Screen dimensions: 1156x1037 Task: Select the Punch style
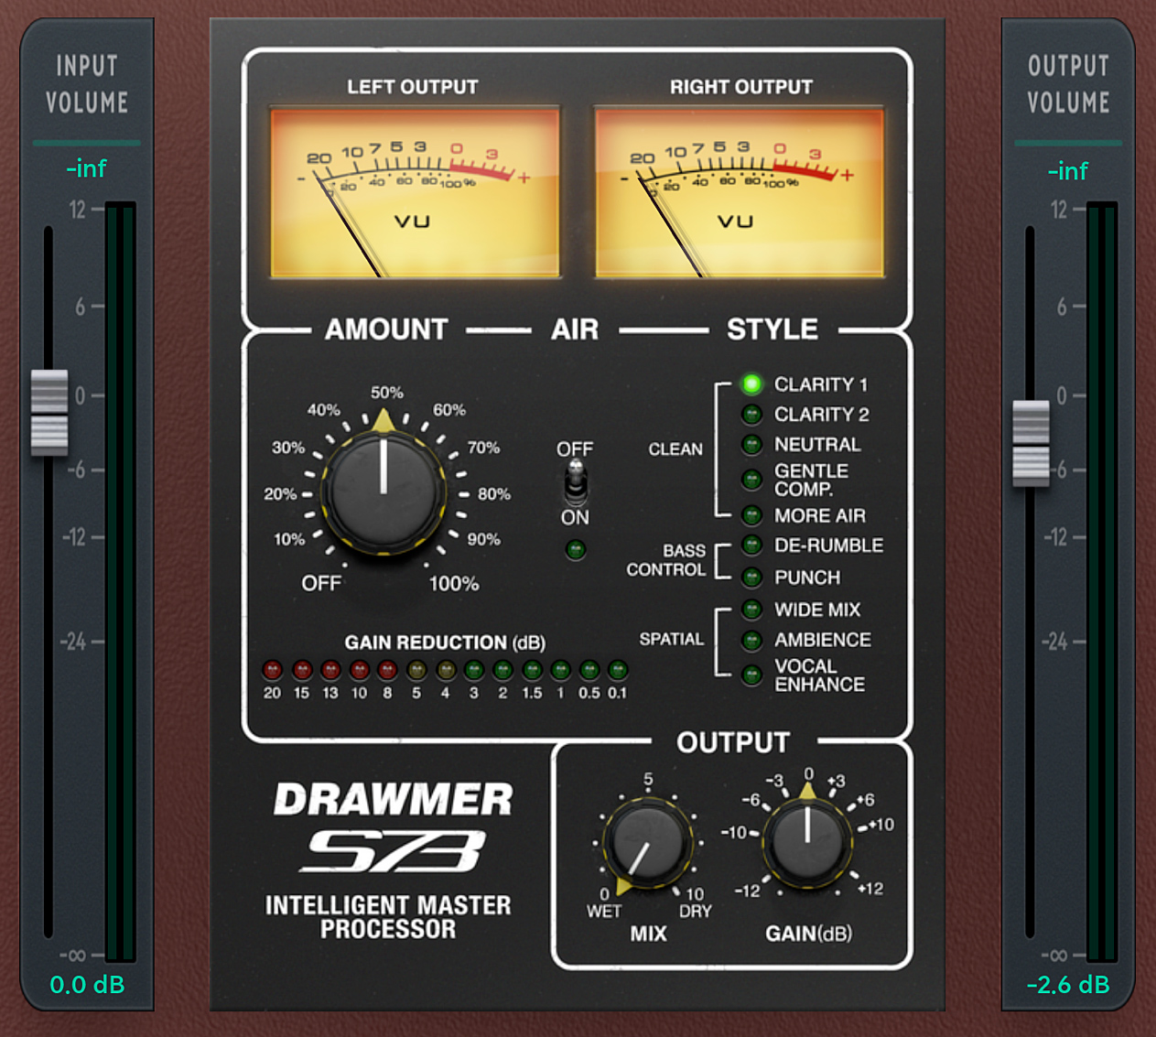751,578
